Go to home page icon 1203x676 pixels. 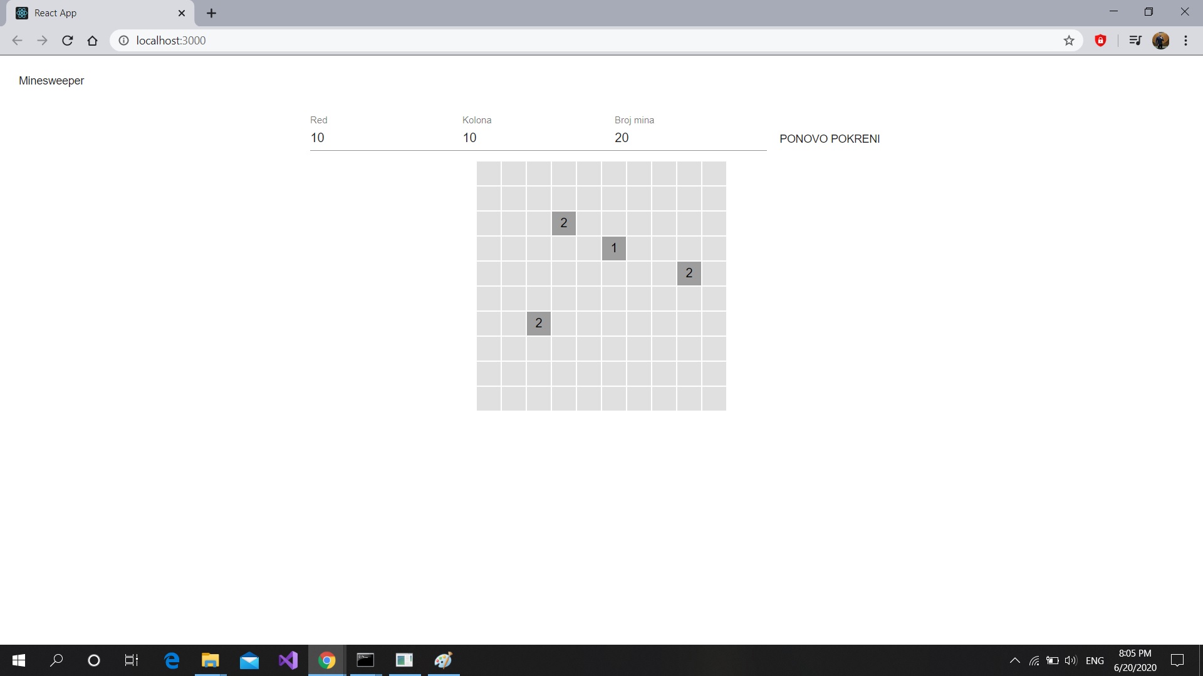[92, 41]
